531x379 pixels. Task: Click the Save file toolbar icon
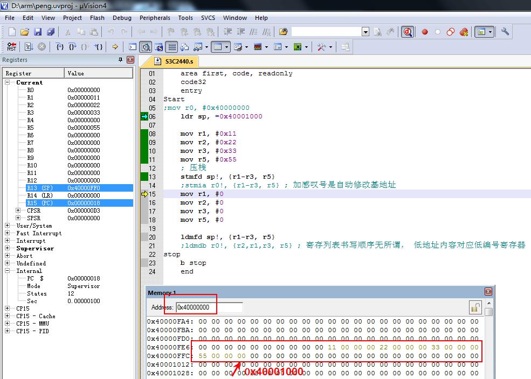pos(38,32)
